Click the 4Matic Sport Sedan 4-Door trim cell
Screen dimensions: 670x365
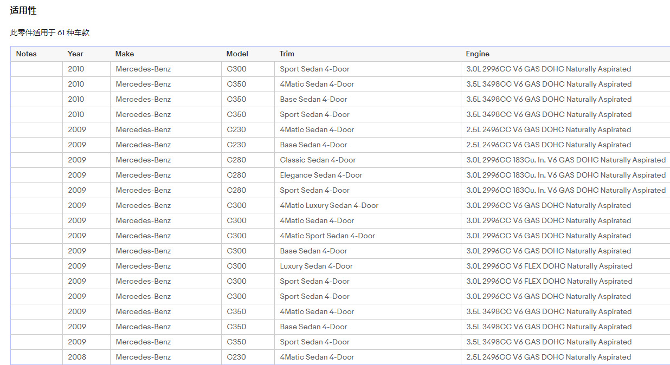pos(368,236)
